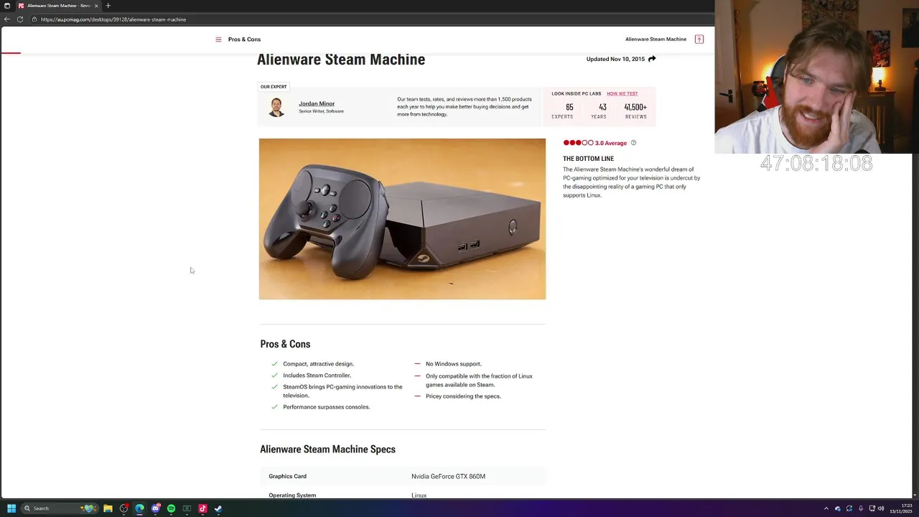Open TikTok from the taskbar

[x=202, y=508]
